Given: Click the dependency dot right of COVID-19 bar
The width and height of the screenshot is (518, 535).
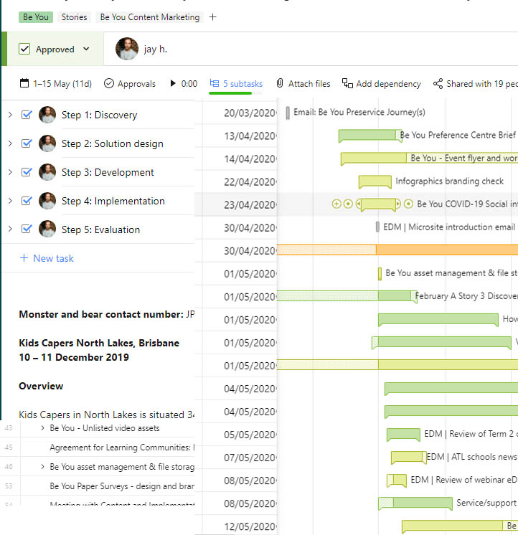Looking at the screenshot, I should click(x=408, y=204).
